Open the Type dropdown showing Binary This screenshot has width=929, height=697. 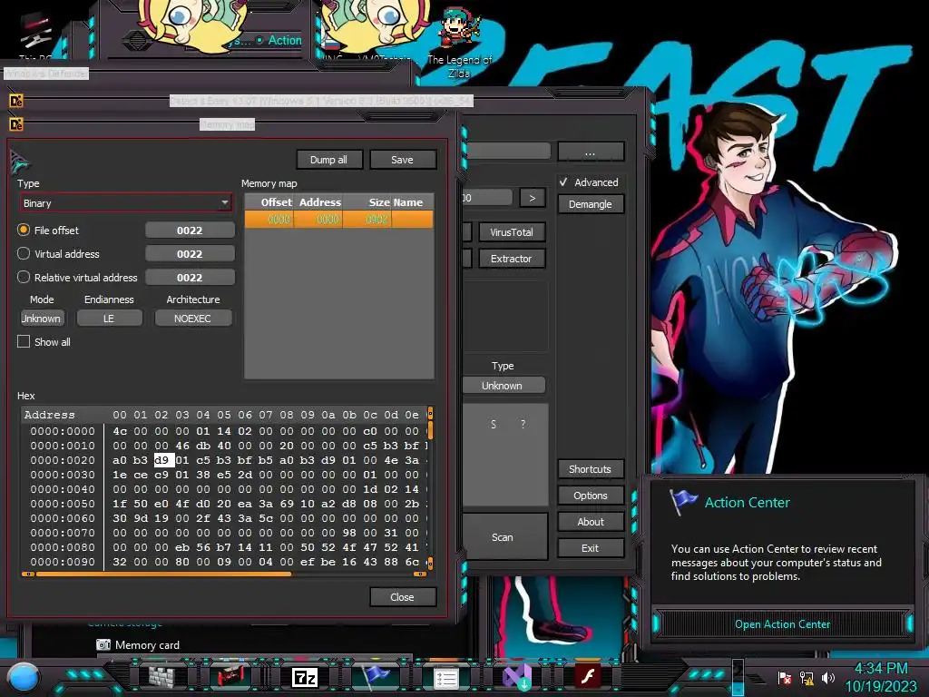(x=125, y=203)
